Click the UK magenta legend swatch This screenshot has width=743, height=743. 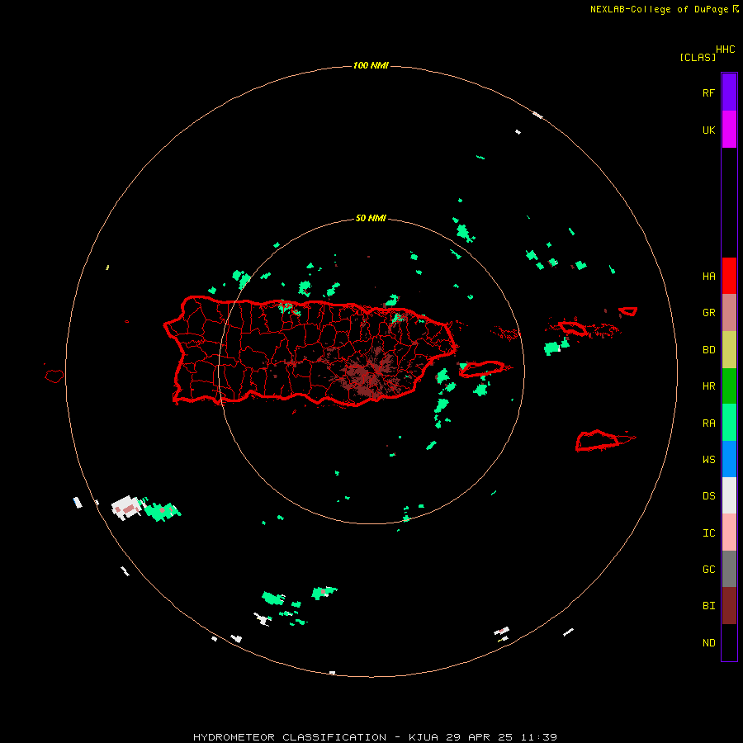(x=729, y=129)
